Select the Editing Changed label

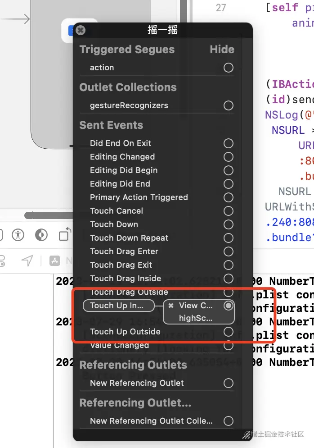coord(122,156)
